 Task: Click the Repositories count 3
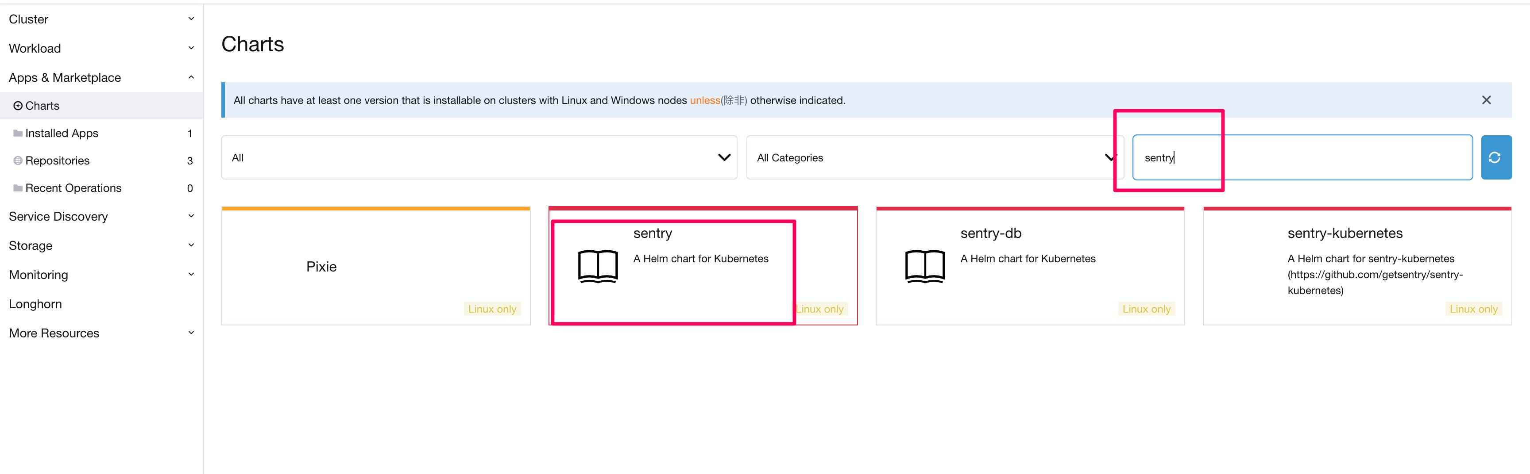point(189,160)
